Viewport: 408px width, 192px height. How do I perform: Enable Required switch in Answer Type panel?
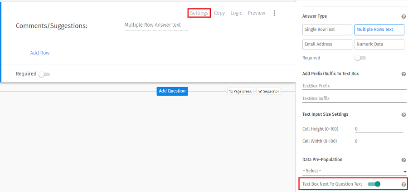pos(360,58)
